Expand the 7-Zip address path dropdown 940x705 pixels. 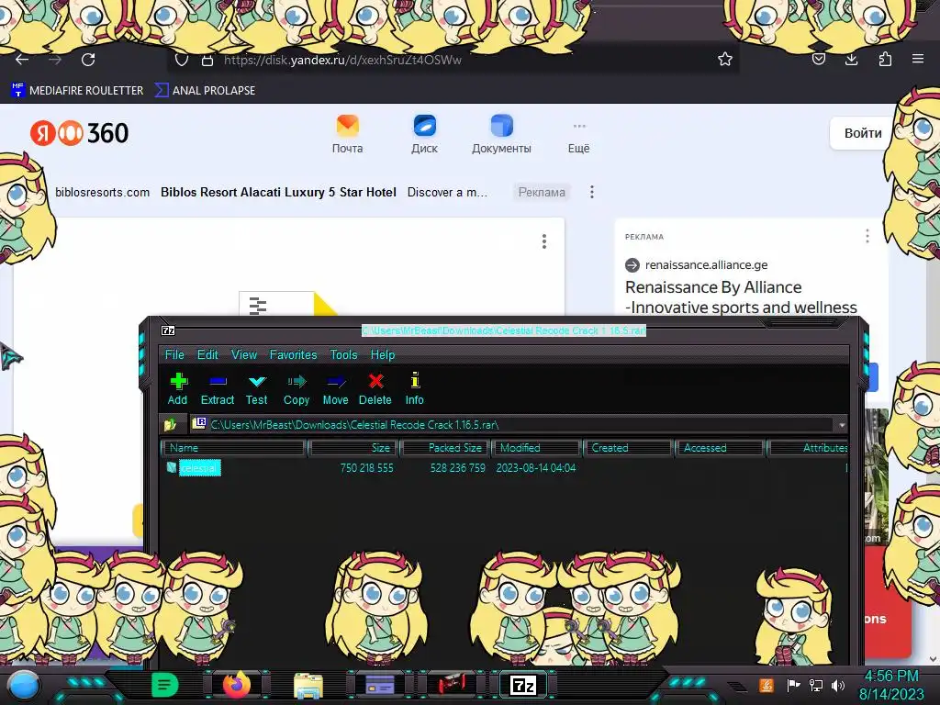click(842, 424)
